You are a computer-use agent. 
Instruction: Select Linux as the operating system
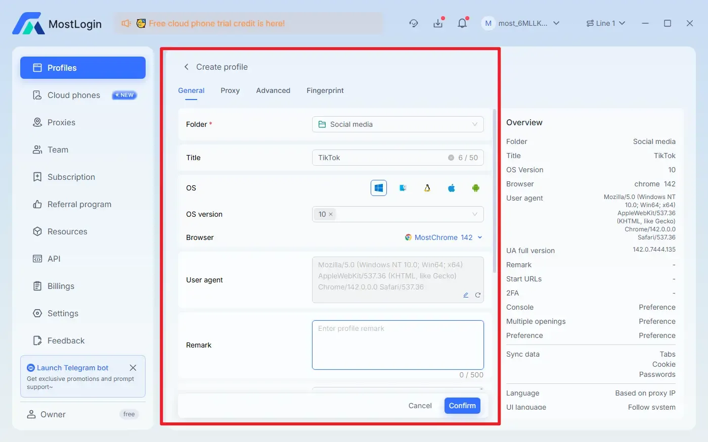(x=427, y=187)
